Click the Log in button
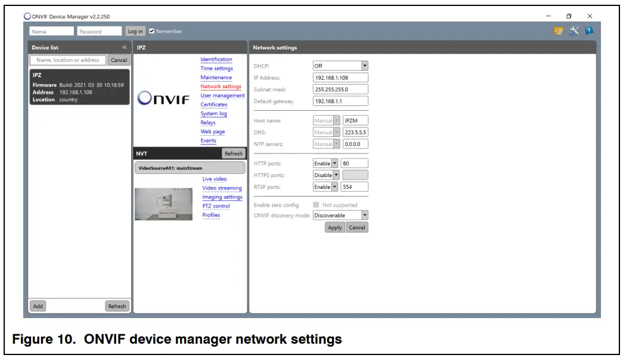This screenshot has width=623, height=358. click(x=135, y=31)
